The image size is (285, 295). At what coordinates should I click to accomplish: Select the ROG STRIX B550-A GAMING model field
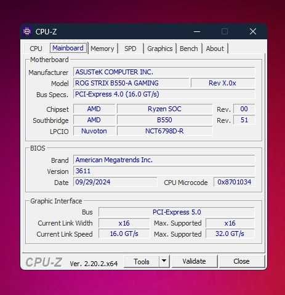point(131,83)
